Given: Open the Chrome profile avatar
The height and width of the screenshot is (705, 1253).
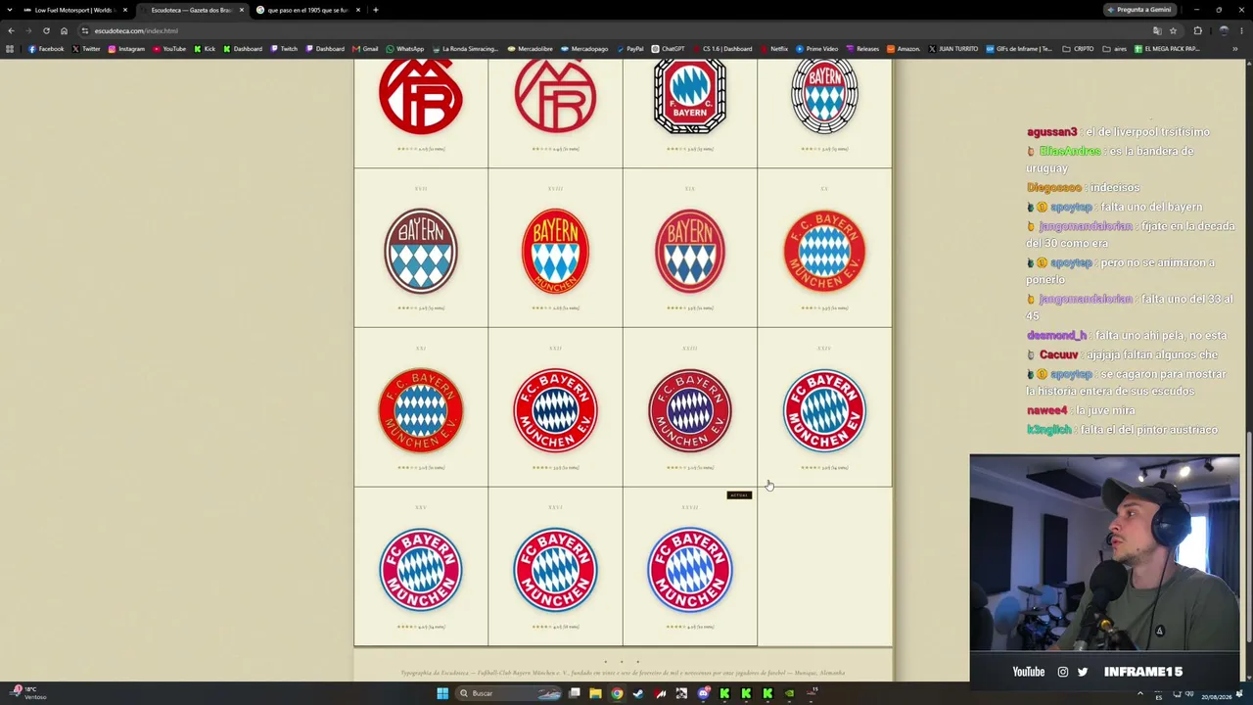Looking at the screenshot, I should [x=1224, y=30].
